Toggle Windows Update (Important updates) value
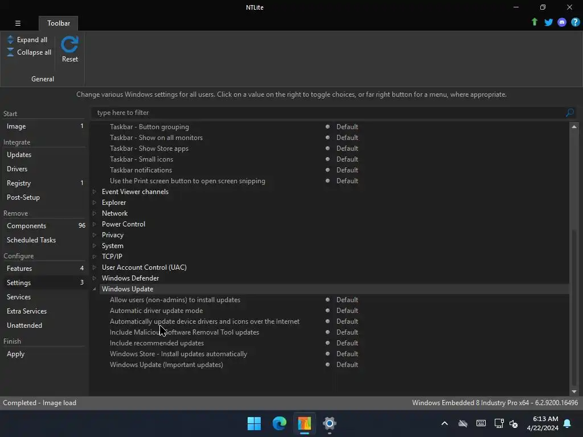This screenshot has width=583, height=437. tap(347, 365)
